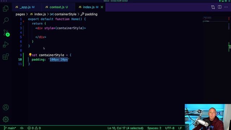Screen dimensions: 231x130
Task: Open the Manage gear settings
Action: pos(6,119)
